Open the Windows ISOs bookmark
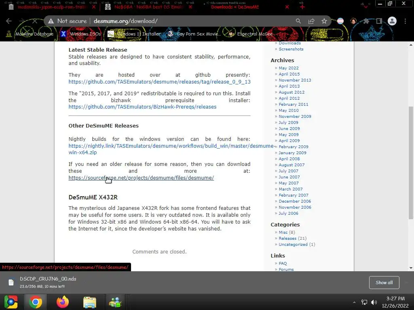 pos(81,34)
